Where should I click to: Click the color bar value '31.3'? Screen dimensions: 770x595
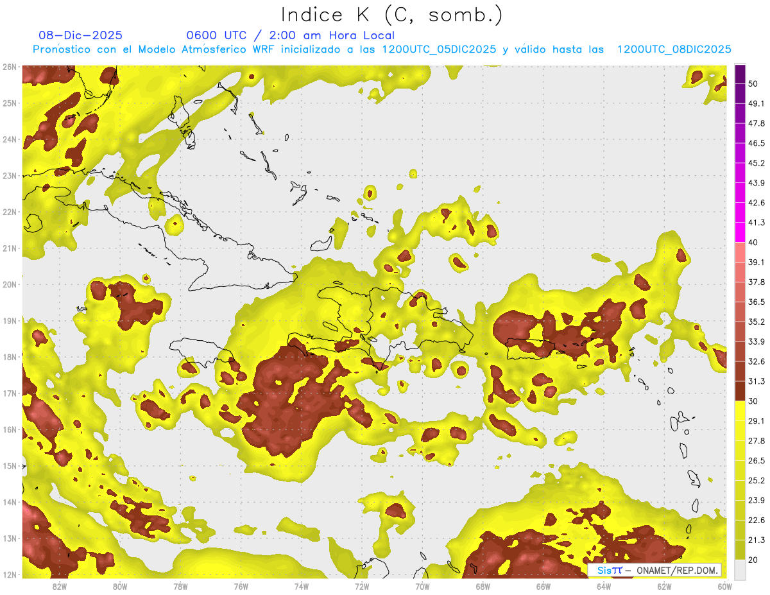(756, 381)
